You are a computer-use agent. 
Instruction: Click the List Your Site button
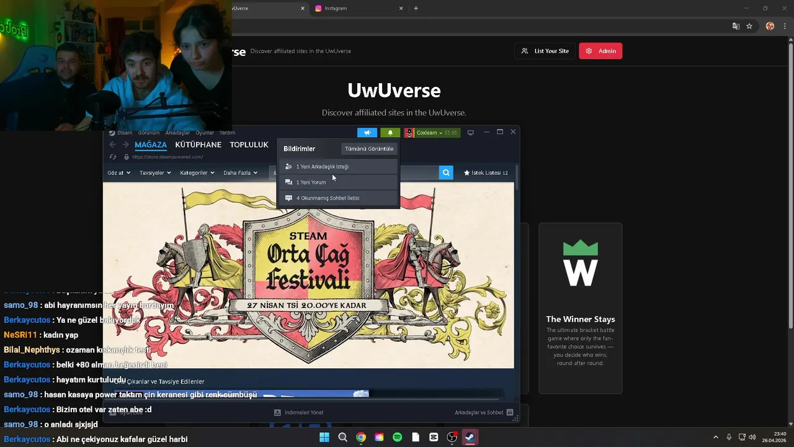click(x=545, y=51)
